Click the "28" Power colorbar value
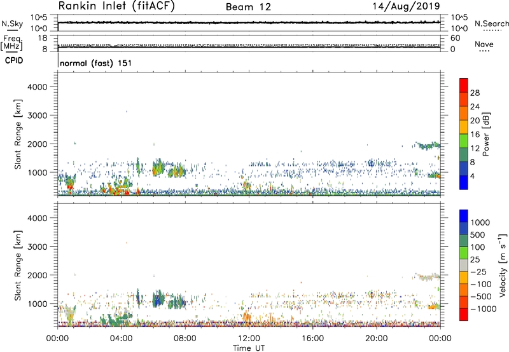The image size is (509, 352). (475, 93)
